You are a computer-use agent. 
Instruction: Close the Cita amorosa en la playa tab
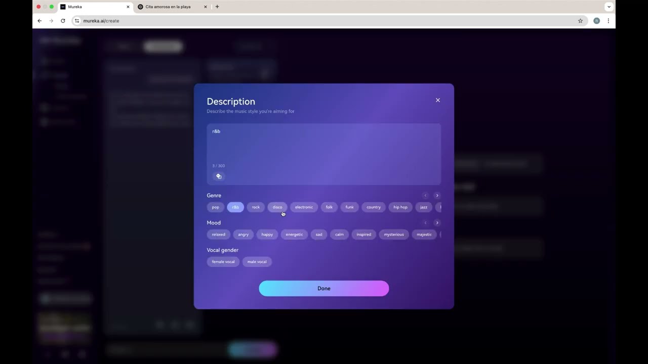(x=206, y=7)
